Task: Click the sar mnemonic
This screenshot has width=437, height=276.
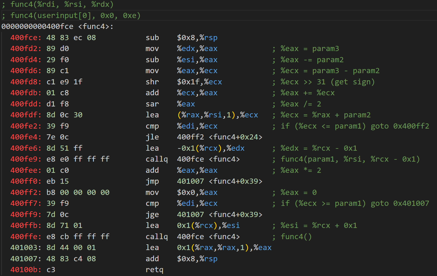Action: point(152,104)
